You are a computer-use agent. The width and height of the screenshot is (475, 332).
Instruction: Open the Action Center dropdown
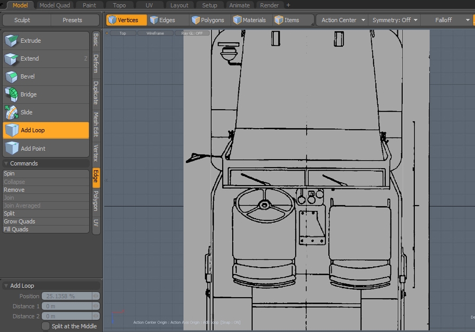point(342,20)
